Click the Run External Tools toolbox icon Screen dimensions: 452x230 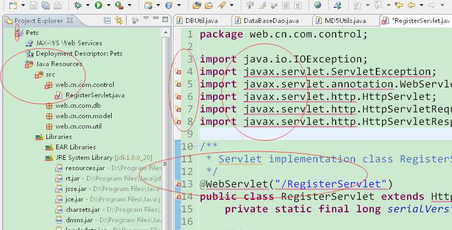click(119, 5)
